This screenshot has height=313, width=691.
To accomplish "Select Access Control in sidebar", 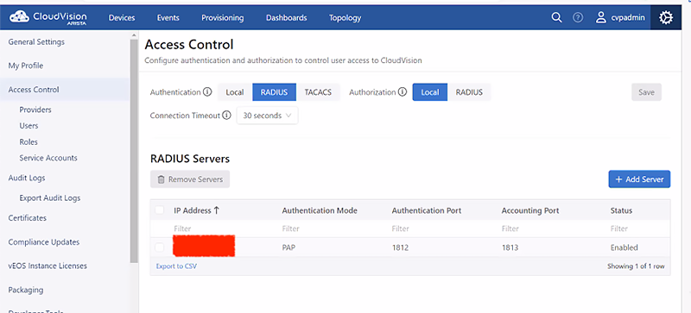I will (x=66, y=90).
